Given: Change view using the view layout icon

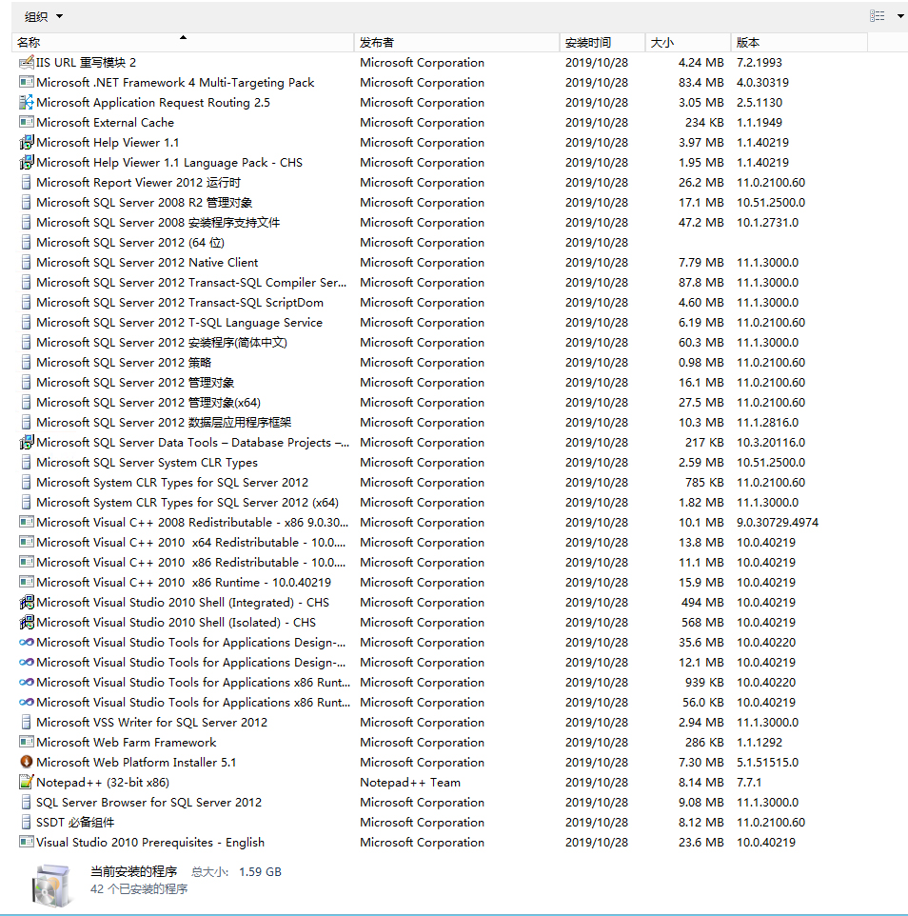Looking at the screenshot, I should 877,16.
